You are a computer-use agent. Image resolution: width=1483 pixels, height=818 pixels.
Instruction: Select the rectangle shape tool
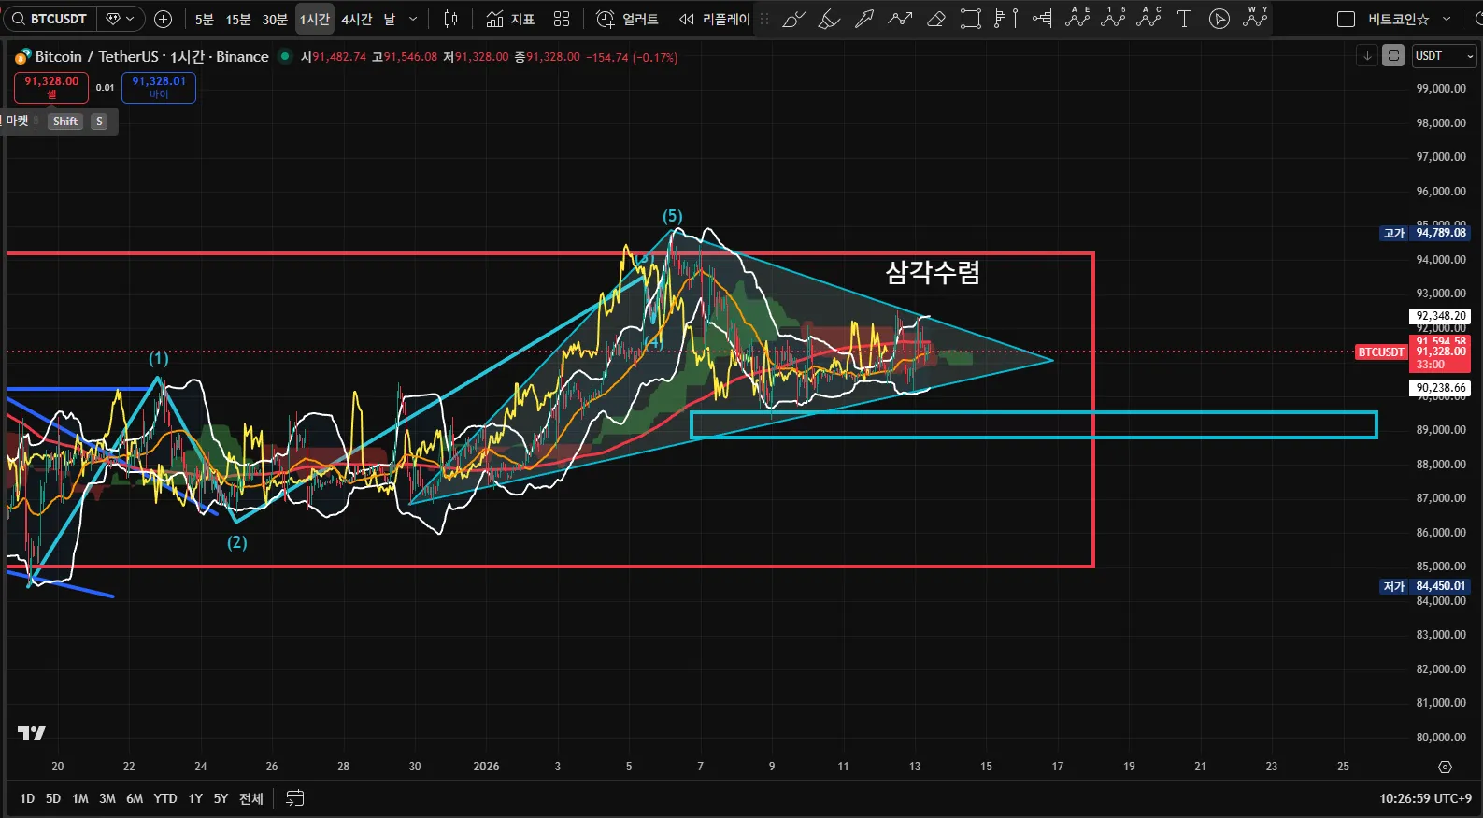pos(971,19)
